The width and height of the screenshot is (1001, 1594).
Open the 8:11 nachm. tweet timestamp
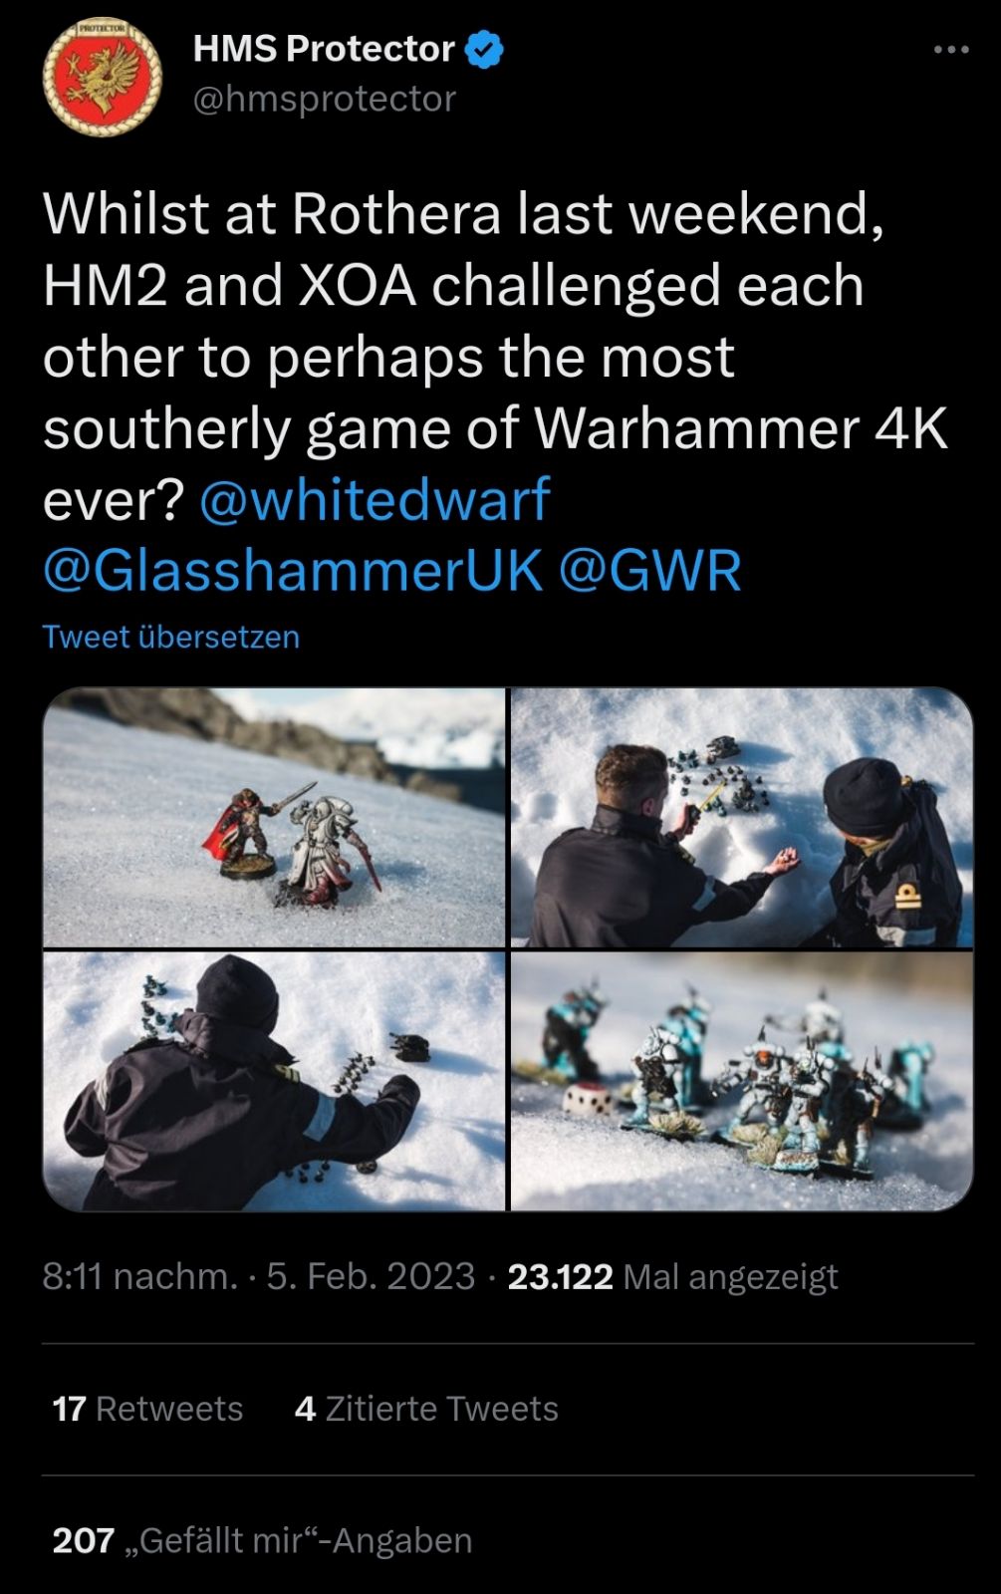click(140, 1276)
